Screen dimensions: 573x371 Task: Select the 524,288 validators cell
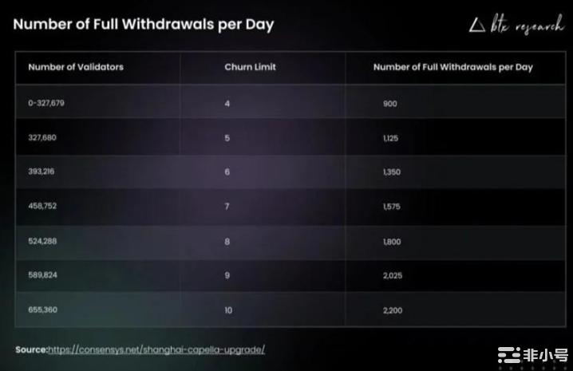[42, 240]
